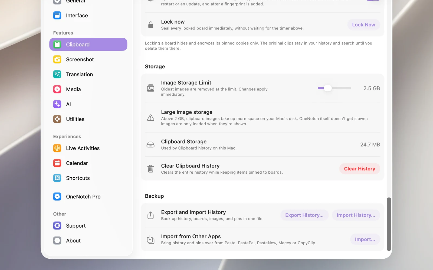Click the warning triangle for Large image storage
Viewport: 433px width, 270px height.
click(150, 118)
